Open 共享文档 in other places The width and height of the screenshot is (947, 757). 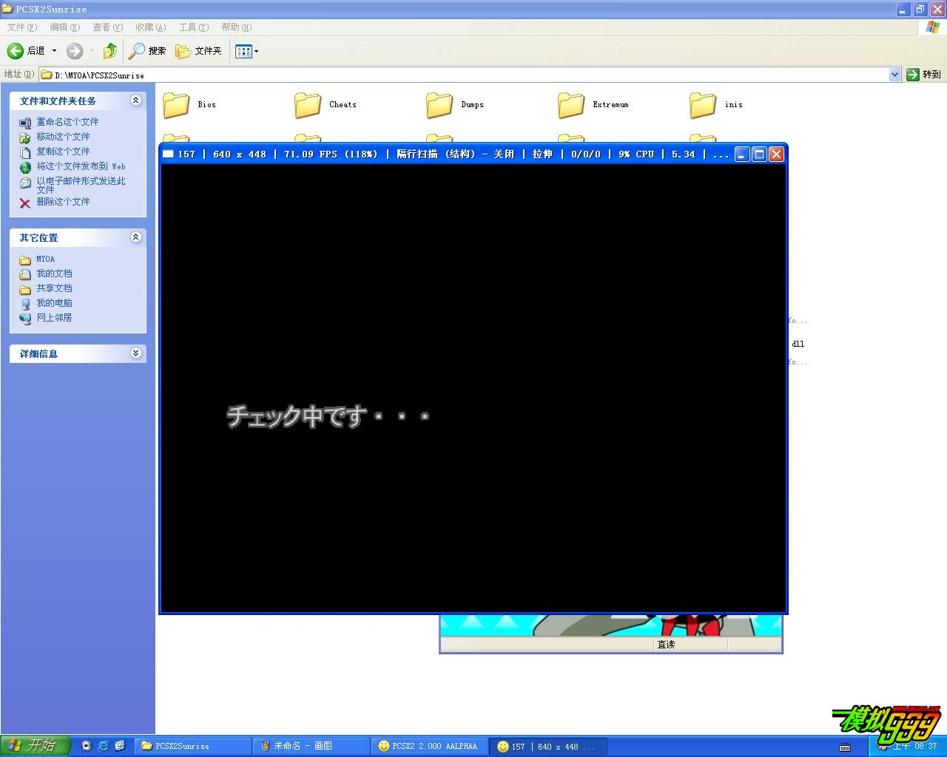[x=54, y=288]
